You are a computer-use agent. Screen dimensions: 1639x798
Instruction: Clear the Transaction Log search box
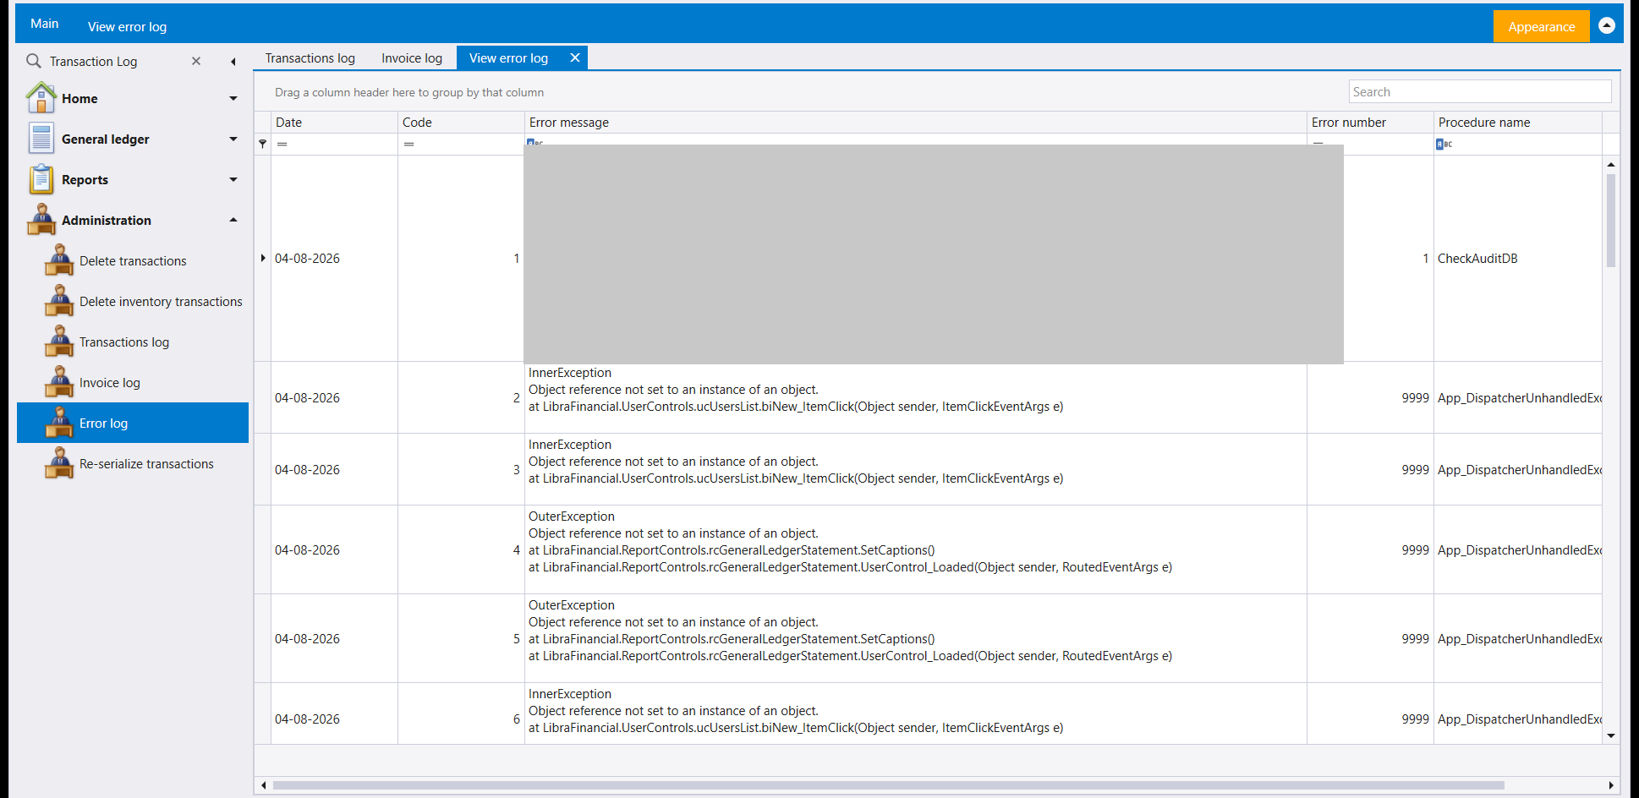point(196,61)
